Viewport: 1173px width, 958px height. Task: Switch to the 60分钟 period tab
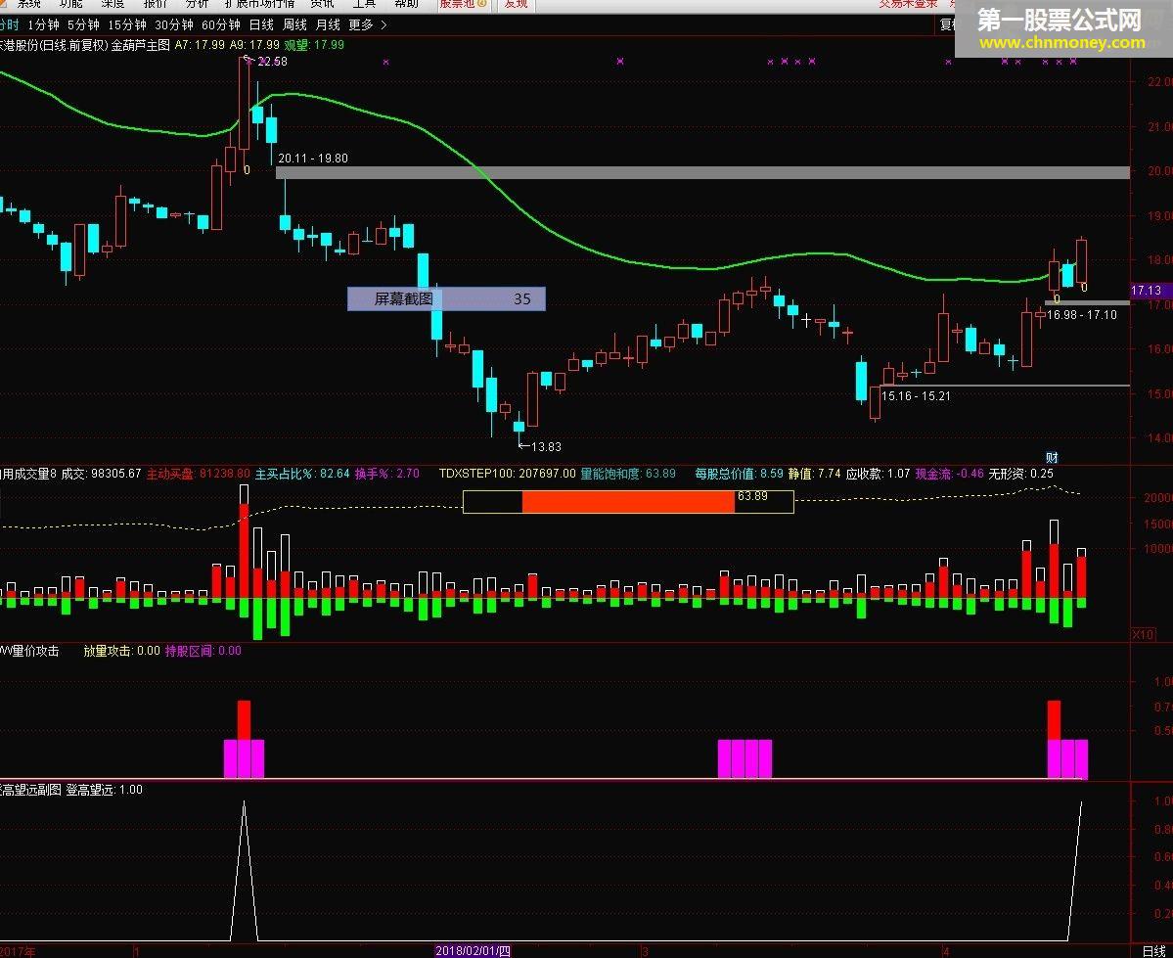(221, 24)
